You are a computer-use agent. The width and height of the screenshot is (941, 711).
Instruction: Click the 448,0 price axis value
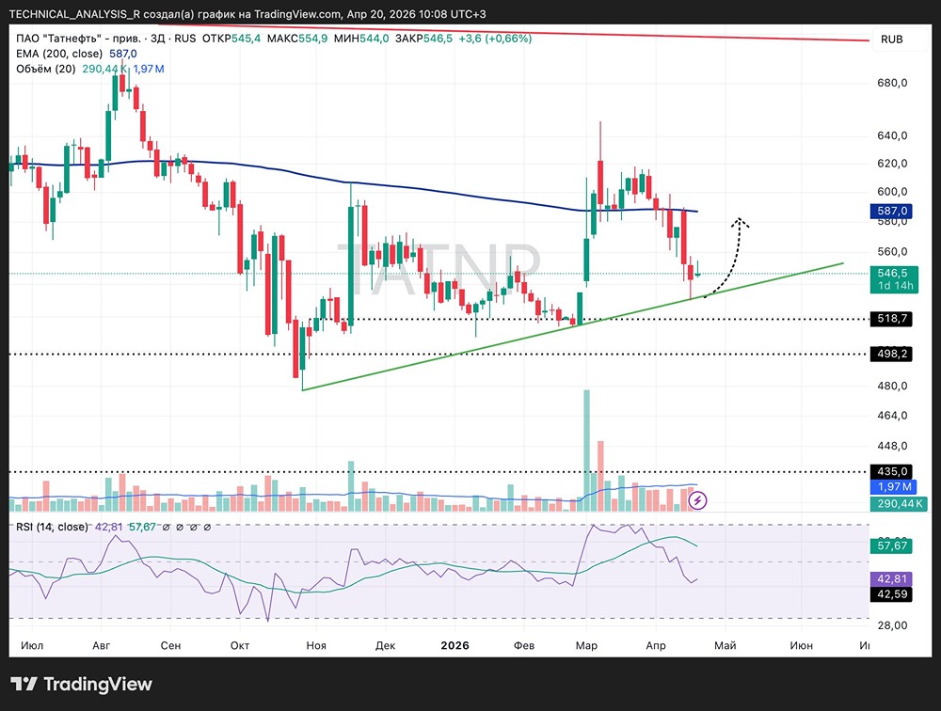coord(892,446)
